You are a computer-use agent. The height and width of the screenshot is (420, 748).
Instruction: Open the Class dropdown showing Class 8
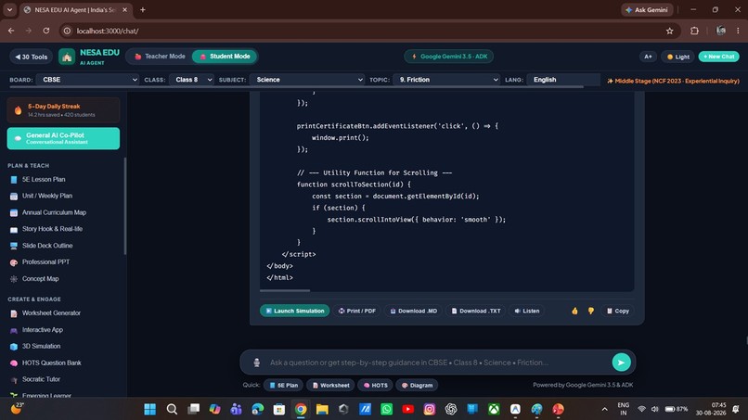[x=191, y=80]
